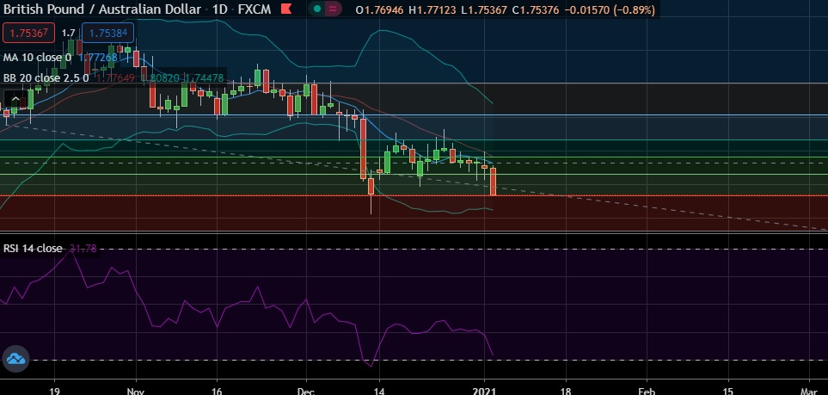Viewport: 828px width, 395px height.
Task: Click the BB basis value 1.77649
Action: coord(116,78)
